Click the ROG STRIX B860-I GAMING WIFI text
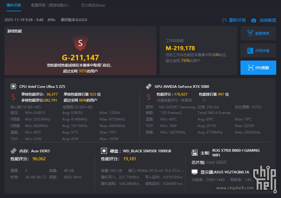 click(x=236, y=153)
